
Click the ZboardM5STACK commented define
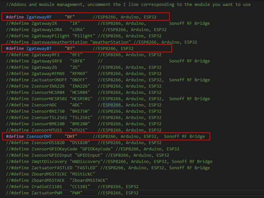57,180
